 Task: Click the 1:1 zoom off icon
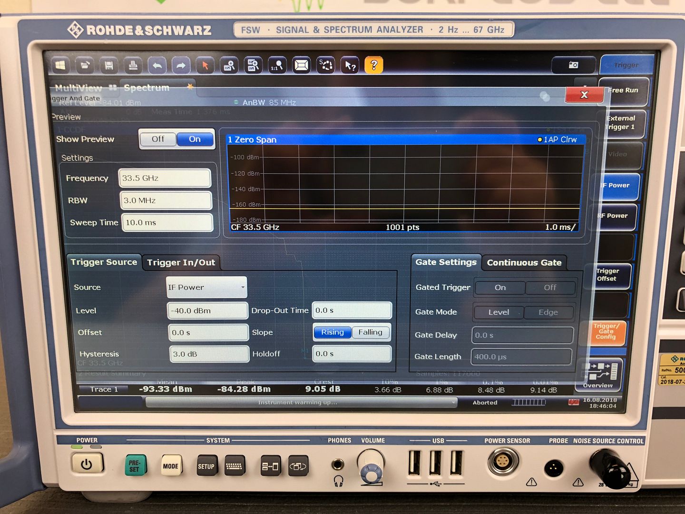(277, 65)
